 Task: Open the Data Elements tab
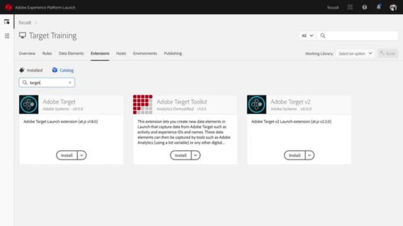tap(71, 54)
